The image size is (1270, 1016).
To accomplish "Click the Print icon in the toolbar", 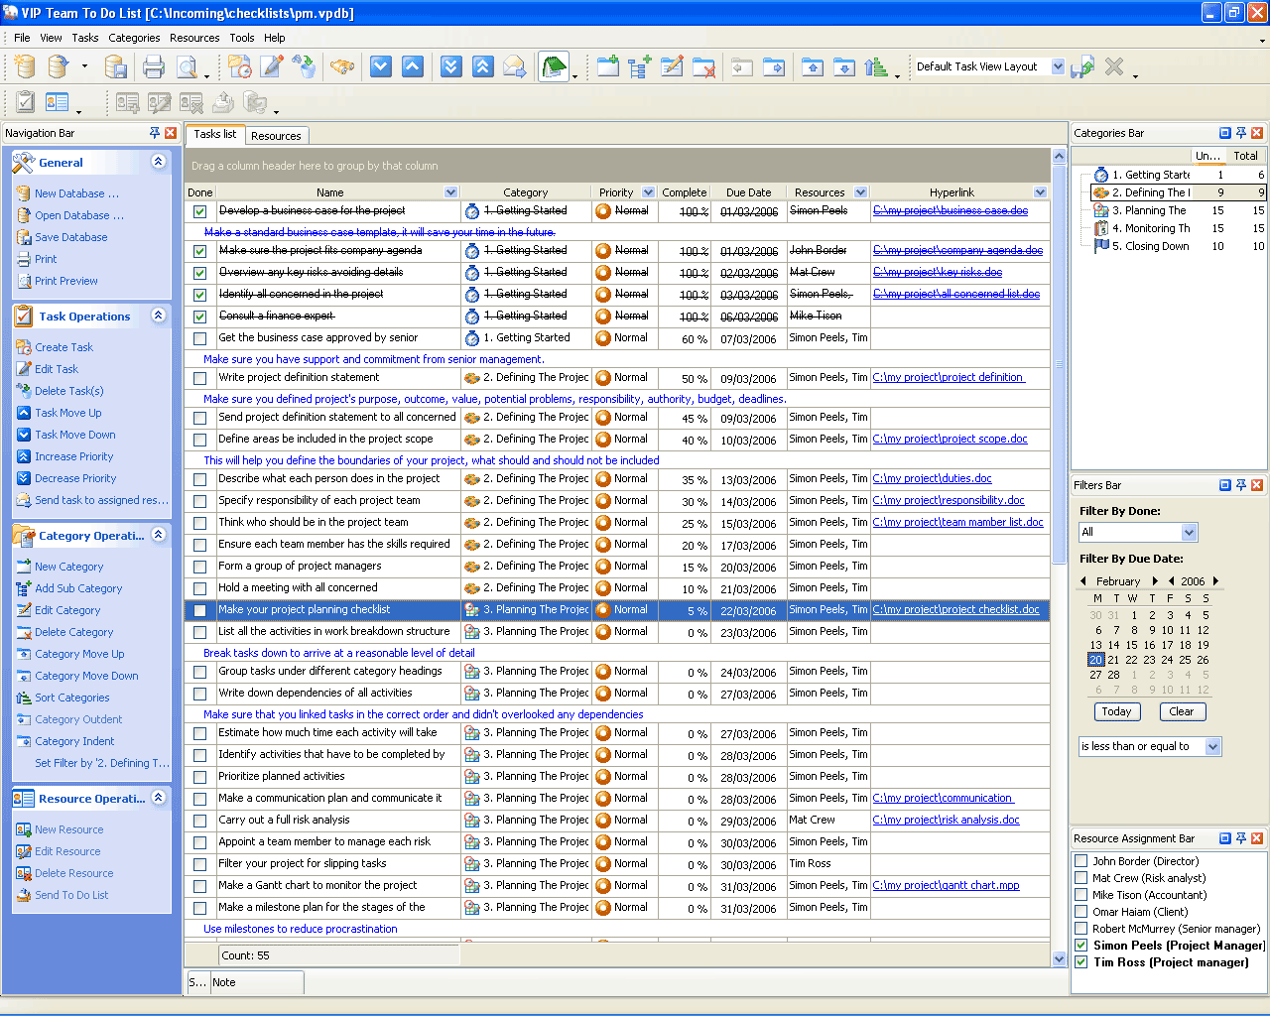I will pyautogui.click(x=153, y=67).
